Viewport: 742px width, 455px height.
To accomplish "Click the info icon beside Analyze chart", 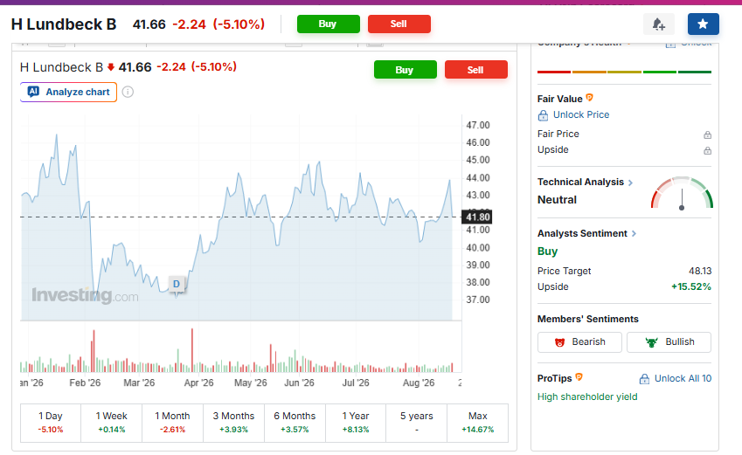I will pyautogui.click(x=128, y=92).
